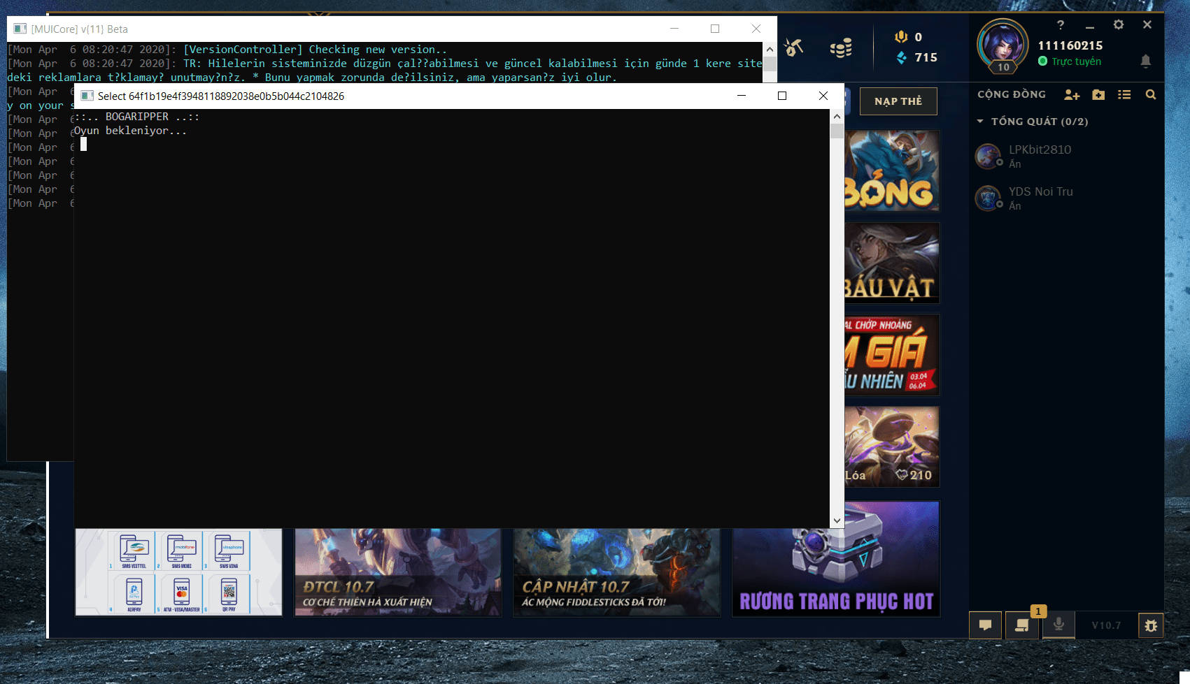Maximize the MUICore Beta console window
Viewport: 1190px width, 684px height.
click(x=715, y=29)
